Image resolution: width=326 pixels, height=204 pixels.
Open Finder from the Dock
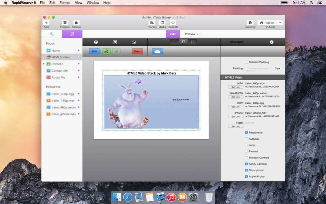[117, 197]
